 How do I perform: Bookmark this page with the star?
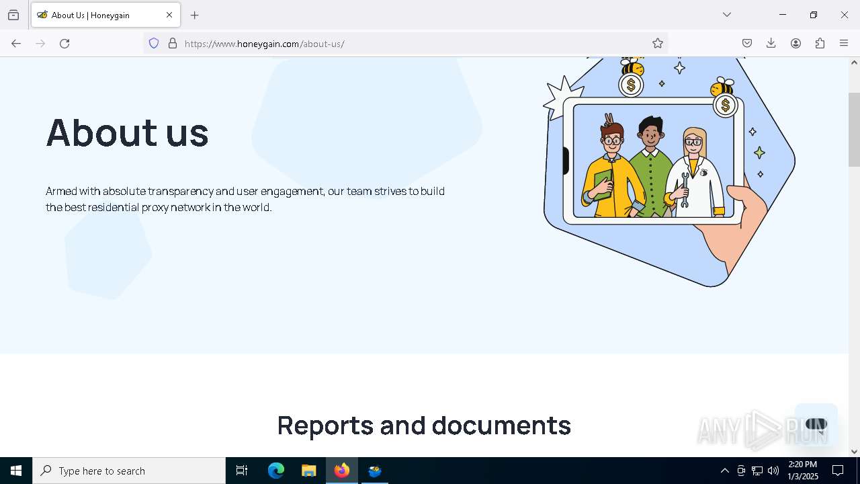[658, 44]
